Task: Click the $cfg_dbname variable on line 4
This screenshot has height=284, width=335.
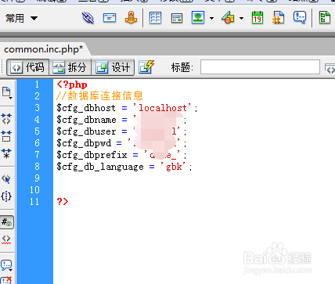Action: 86,120
